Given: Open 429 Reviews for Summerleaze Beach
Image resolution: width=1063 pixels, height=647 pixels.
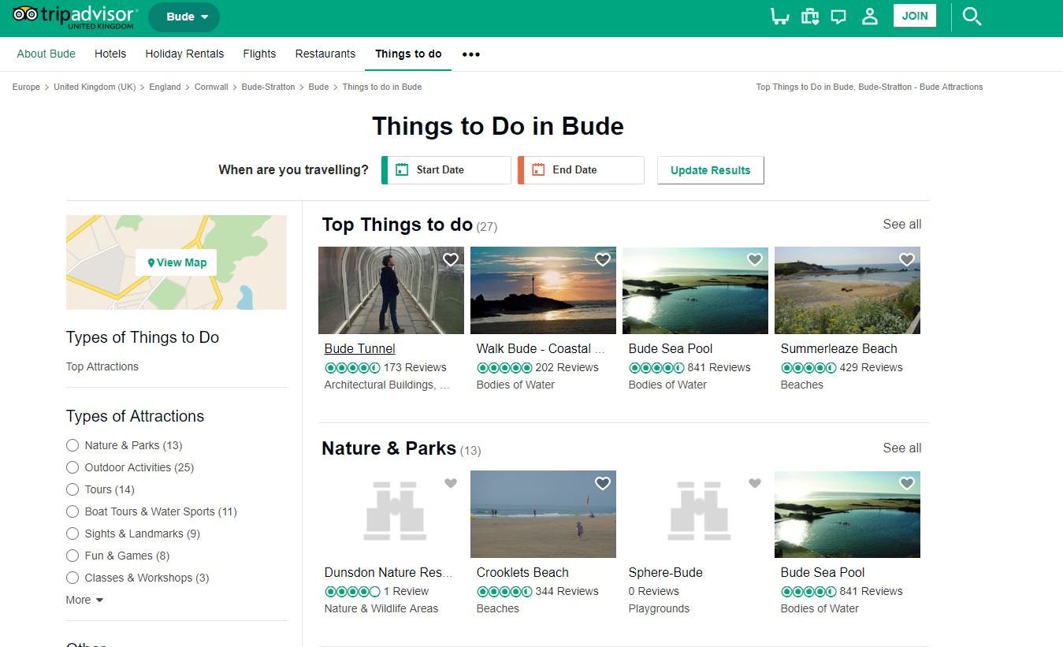Looking at the screenshot, I should tap(871, 367).
